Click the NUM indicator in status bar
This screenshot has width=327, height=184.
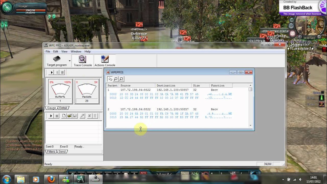click(x=268, y=164)
